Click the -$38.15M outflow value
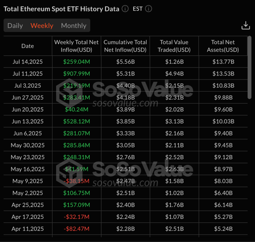Viewport: 255px width, 242px height. [x=76, y=181]
